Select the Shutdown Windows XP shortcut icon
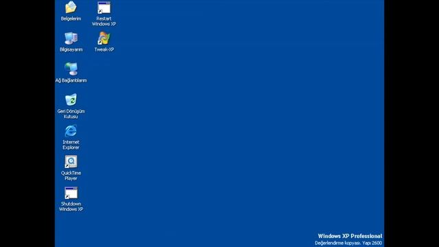Viewport: 439px width, 247px height. click(x=71, y=193)
